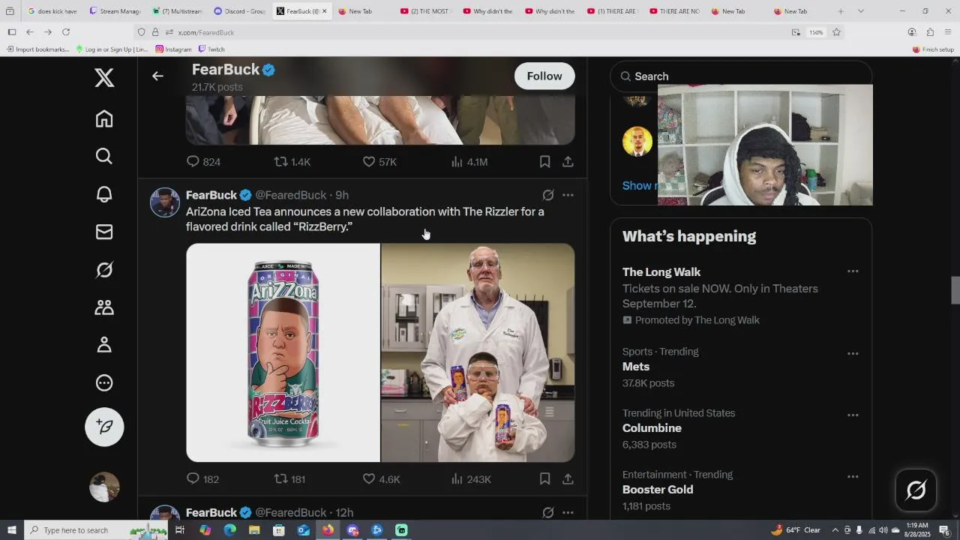Open a new browser tab
The height and width of the screenshot is (540, 960).
coord(841,11)
